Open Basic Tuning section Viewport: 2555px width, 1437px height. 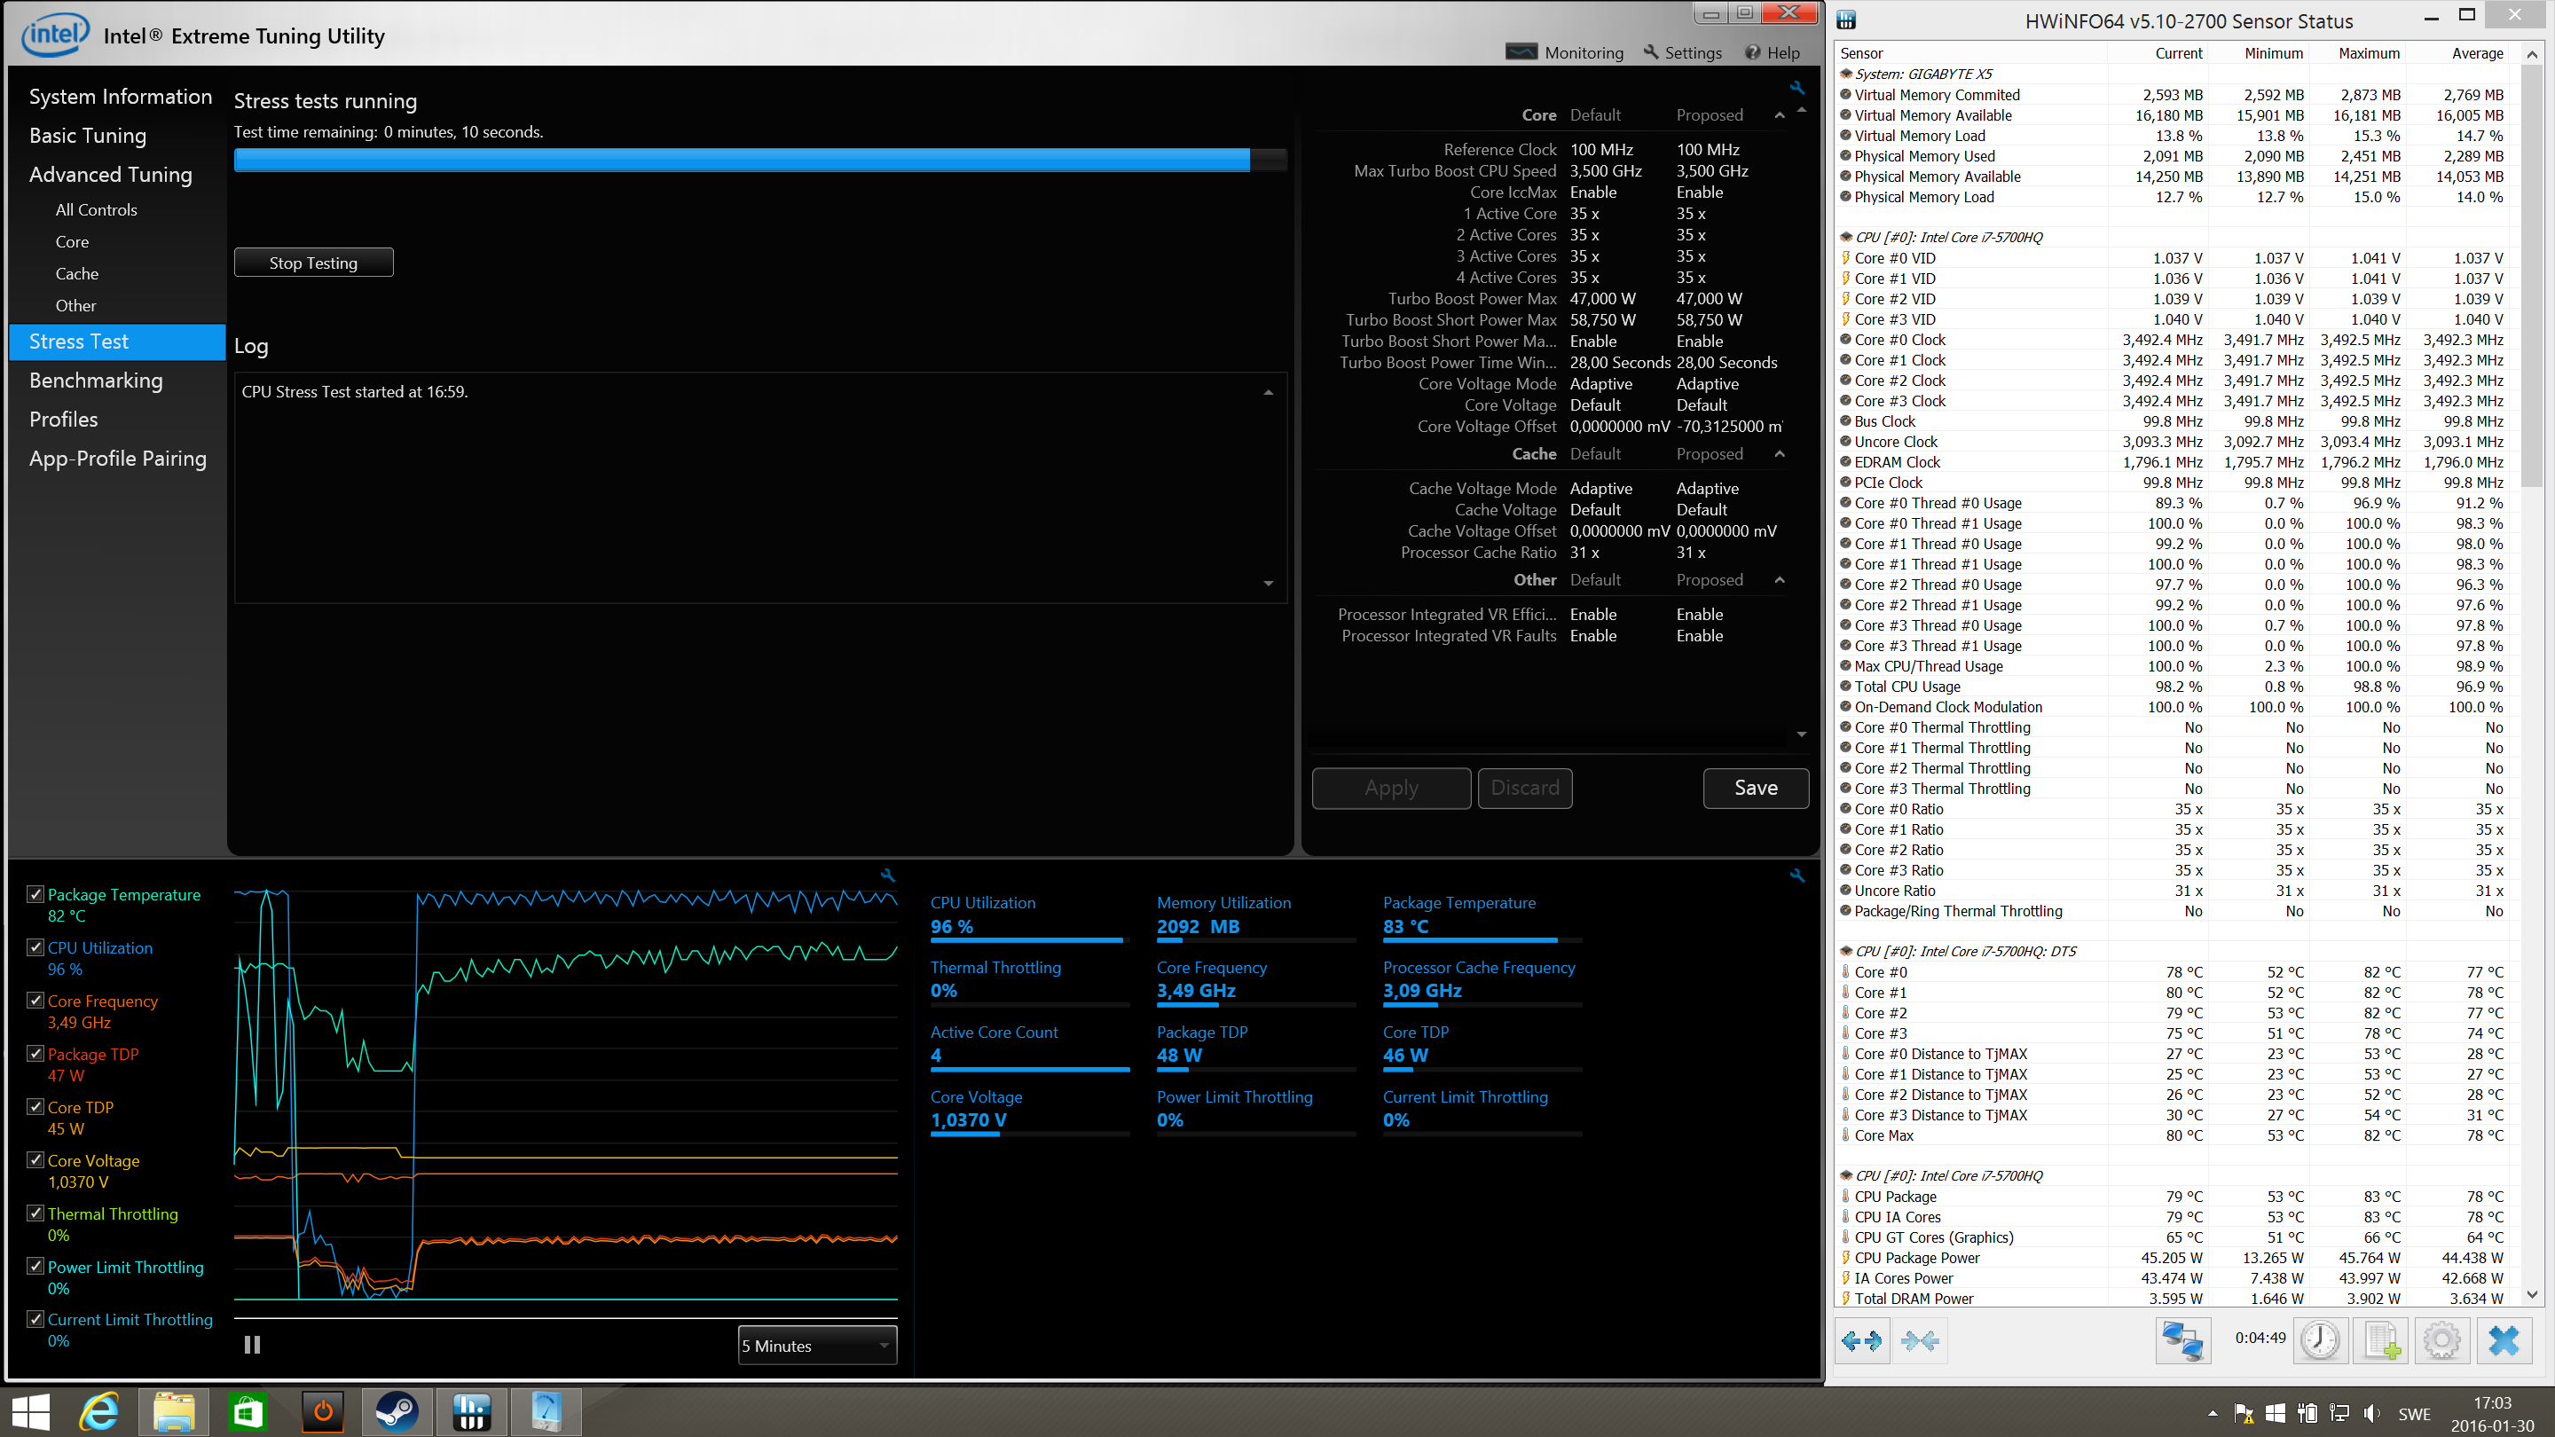[x=87, y=136]
